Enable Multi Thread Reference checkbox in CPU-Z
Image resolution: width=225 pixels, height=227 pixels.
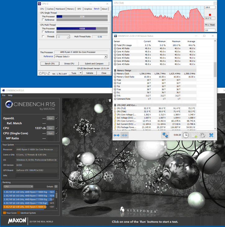tap(43, 32)
